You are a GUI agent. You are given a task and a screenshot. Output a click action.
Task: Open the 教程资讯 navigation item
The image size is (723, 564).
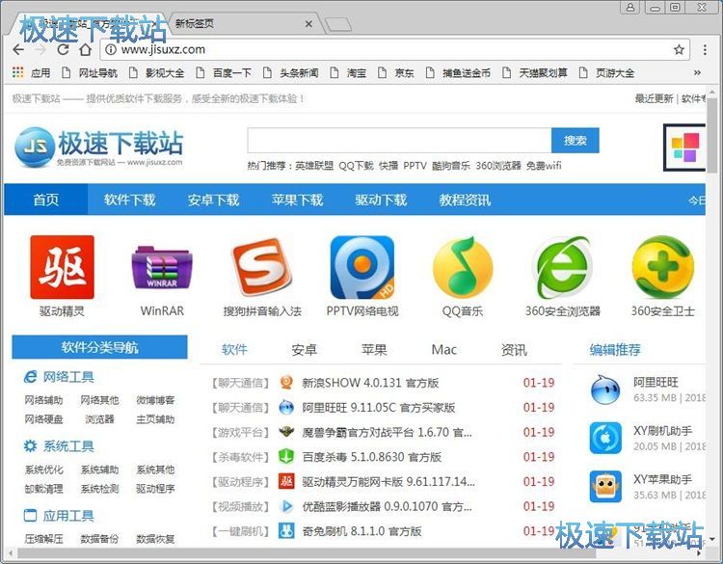click(465, 200)
